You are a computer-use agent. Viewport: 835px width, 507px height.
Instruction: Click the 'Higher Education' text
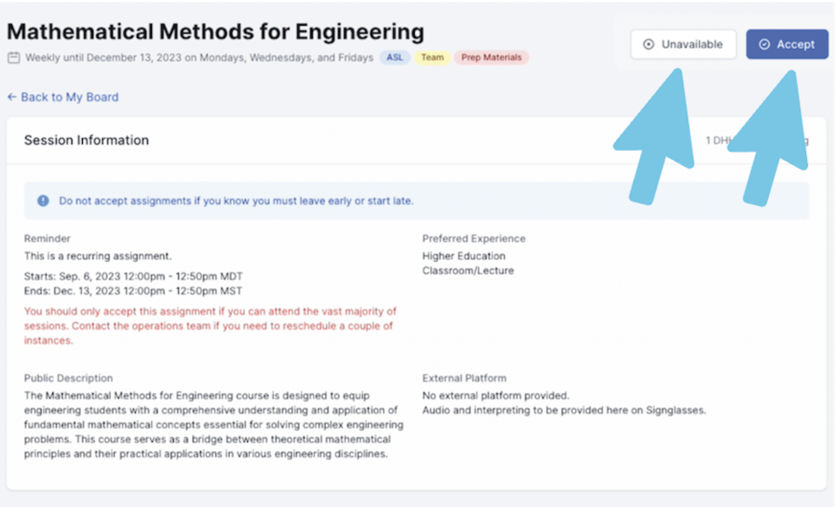464,256
